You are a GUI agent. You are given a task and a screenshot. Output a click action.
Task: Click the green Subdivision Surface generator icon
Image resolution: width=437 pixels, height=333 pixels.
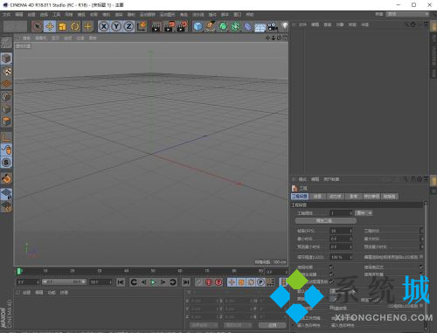pyautogui.click(x=223, y=26)
